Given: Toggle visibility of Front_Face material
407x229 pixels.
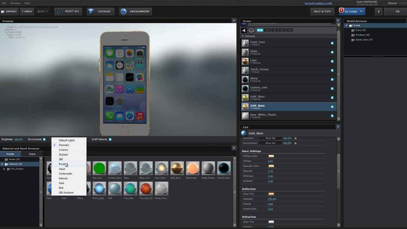Looking at the screenshot, I should (332, 43).
